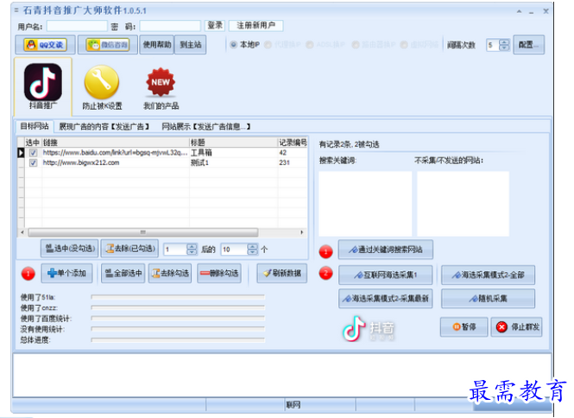Viewport: 574px width, 418px height.
Task: Click 停止群发 stop button
Action: (516, 326)
